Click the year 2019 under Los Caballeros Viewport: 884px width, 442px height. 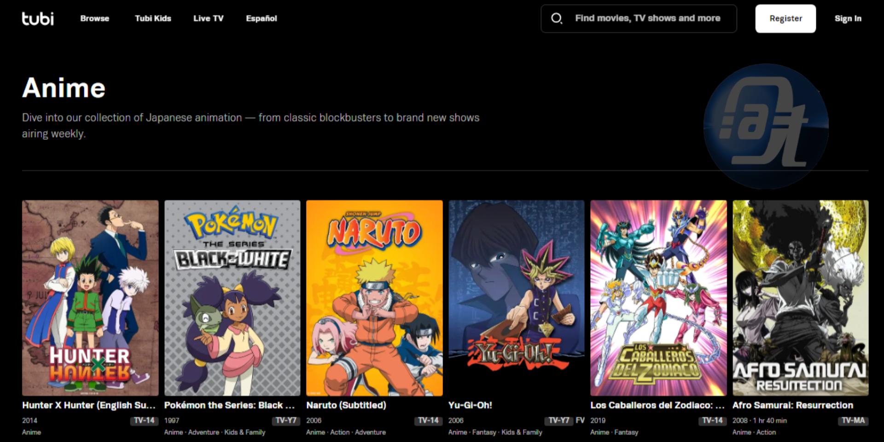point(598,420)
